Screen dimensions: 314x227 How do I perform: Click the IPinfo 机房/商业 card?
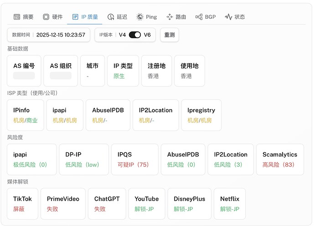point(26,115)
